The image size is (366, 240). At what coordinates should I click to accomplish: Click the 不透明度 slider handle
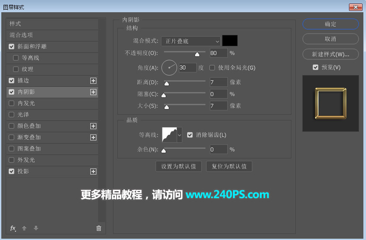(197, 55)
